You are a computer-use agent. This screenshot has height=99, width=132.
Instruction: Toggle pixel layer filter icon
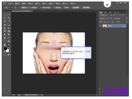[x=111, y=15]
